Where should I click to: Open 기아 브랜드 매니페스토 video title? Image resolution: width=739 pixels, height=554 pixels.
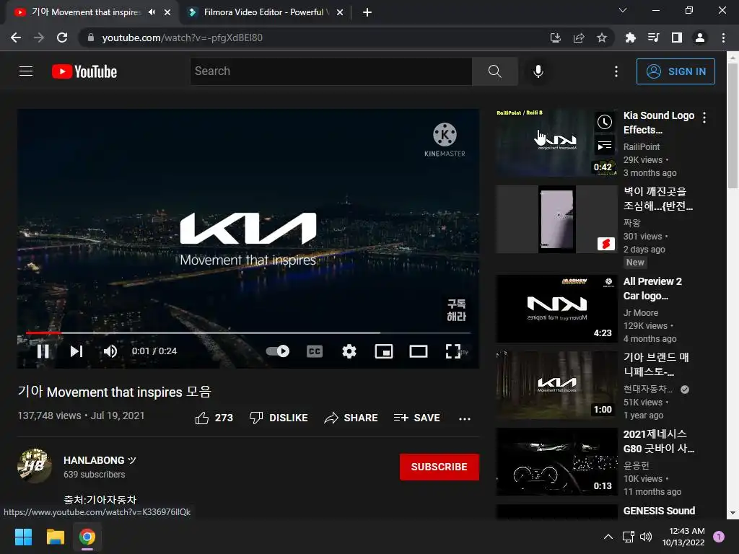tap(656, 364)
